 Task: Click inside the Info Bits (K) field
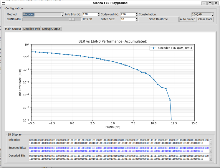[x=90, y=14]
